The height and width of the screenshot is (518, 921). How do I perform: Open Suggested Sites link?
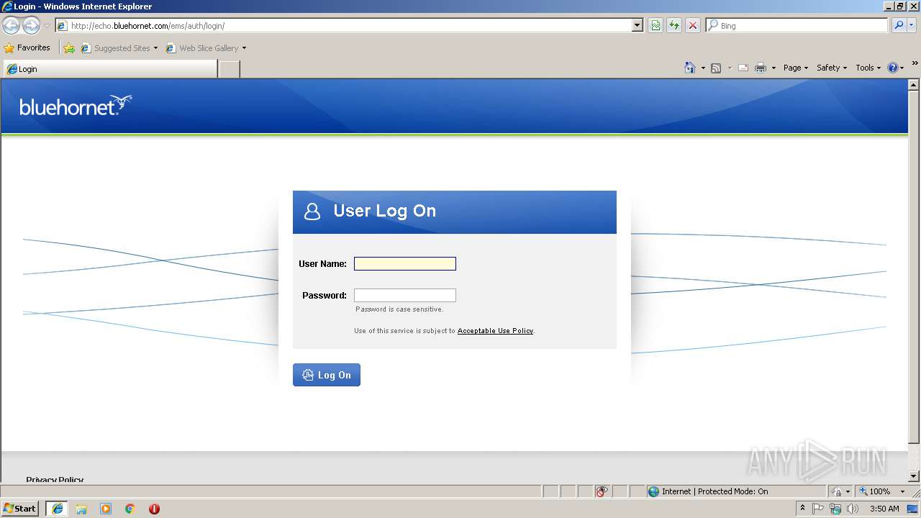coord(119,48)
